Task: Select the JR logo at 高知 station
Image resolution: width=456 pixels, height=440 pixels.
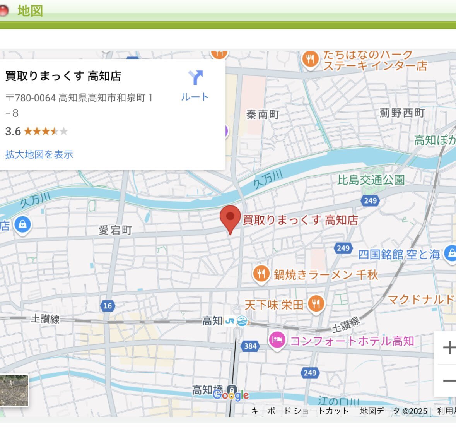Action: click(230, 321)
